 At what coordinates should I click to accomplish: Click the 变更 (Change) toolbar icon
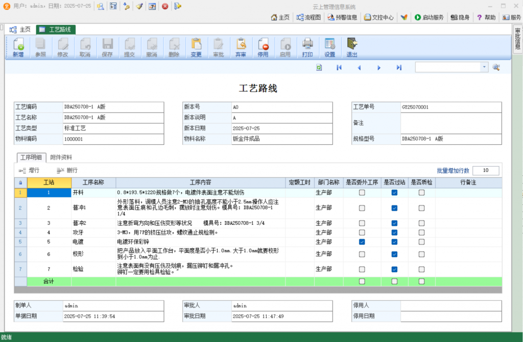click(x=196, y=47)
